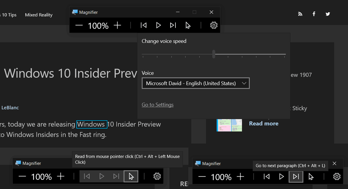Open the sticky notes article thumbnail

[229, 125]
